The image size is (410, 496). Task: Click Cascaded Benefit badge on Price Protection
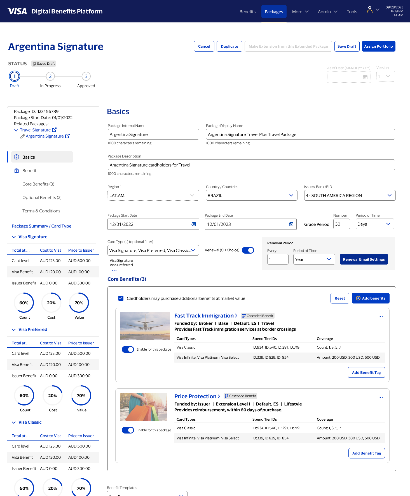tap(240, 396)
